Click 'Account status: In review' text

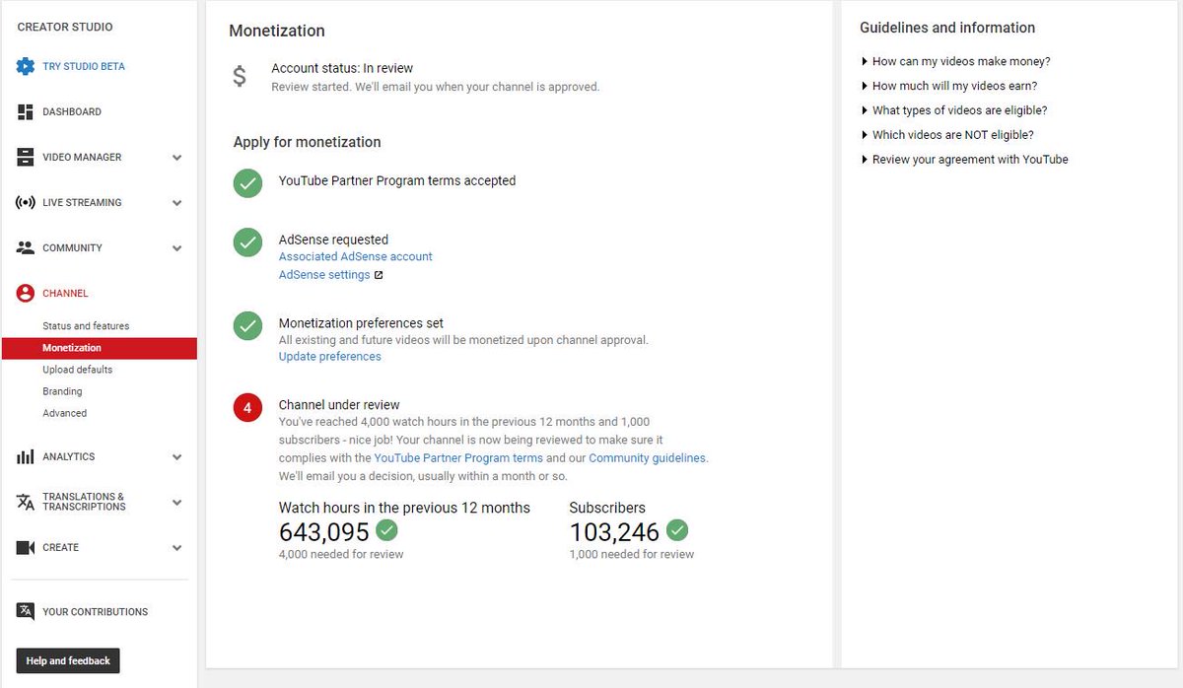(x=342, y=69)
